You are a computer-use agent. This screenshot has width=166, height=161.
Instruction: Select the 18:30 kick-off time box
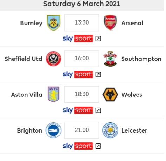click(x=82, y=94)
